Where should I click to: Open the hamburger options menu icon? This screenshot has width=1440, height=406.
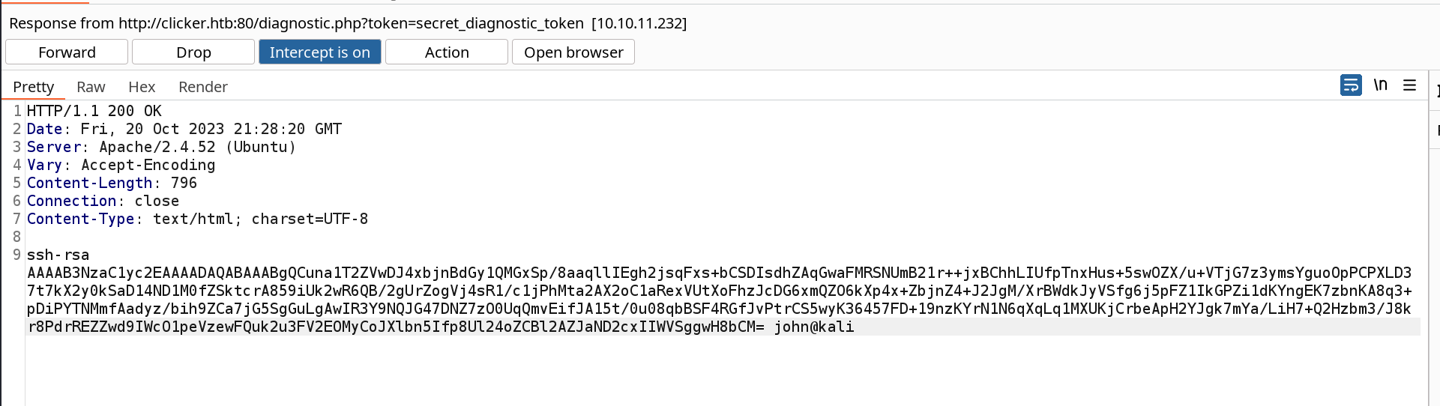point(1409,85)
